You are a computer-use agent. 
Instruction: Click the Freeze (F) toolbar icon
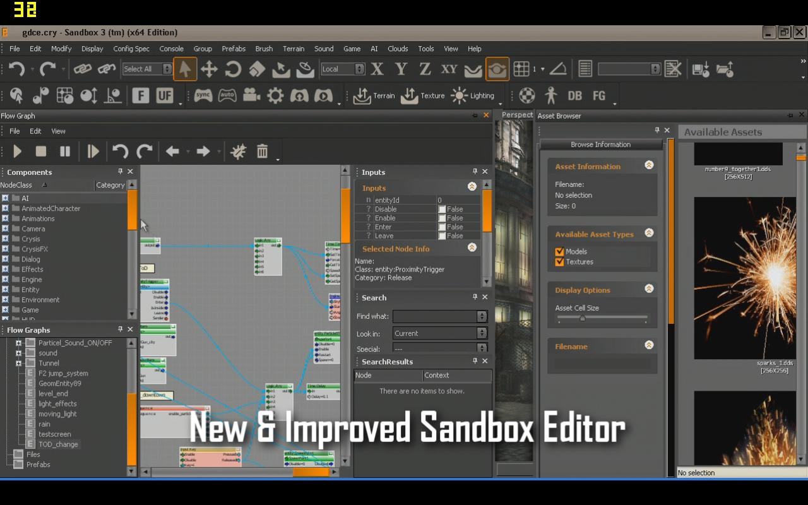140,95
